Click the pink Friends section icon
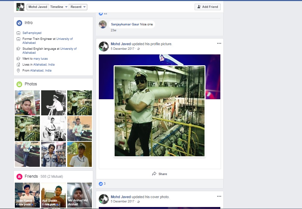The width and height of the screenshot is (302, 209). [x=19, y=176]
